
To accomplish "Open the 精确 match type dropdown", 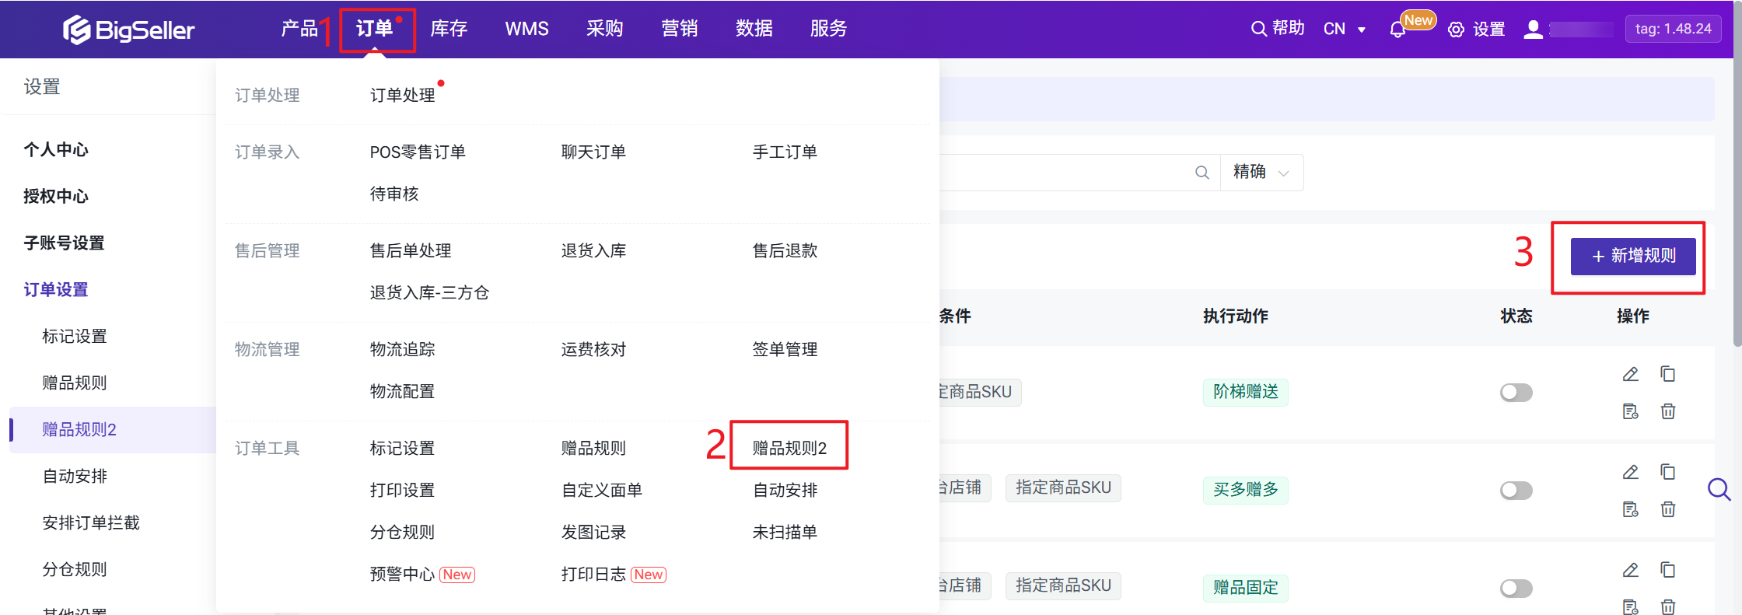I will pos(1261,173).
